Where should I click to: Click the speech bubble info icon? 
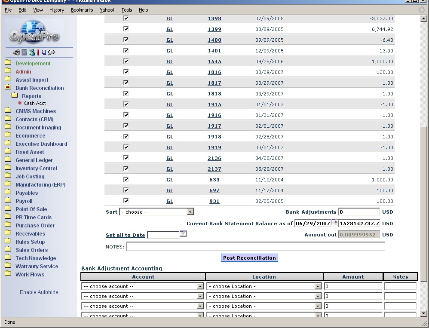pos(52,52)
